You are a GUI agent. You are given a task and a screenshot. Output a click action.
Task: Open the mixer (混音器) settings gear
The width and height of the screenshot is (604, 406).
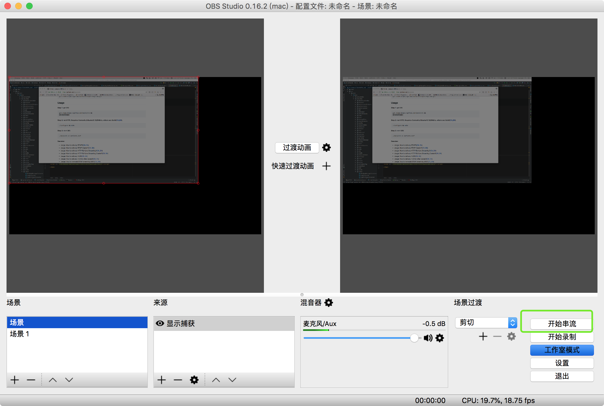click(329, 303)
